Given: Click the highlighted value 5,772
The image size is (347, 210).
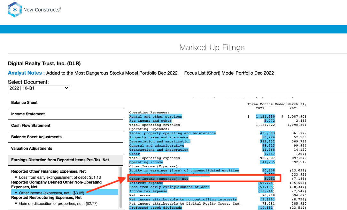Looking at the screenshot, I should click(x=270, y=121).
